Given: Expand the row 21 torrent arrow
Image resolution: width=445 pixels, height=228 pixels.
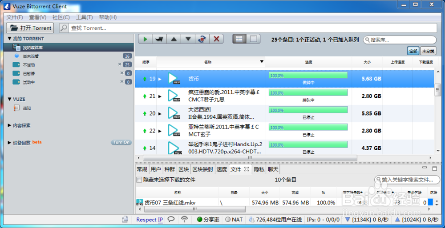Looking at the screenshot, I should [160, 96].
